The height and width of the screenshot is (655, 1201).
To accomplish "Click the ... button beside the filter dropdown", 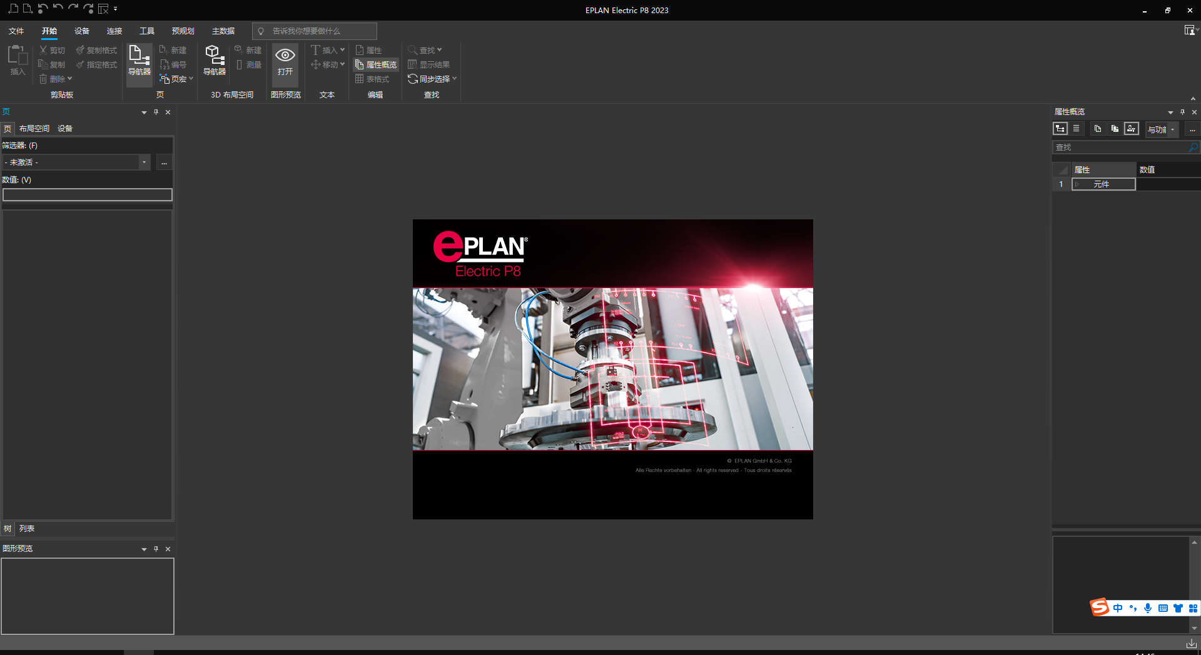I will click(164, 162).
